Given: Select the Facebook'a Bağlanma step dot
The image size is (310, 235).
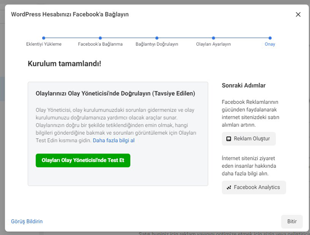Looking at the screenshot, I should coord(100,38).
